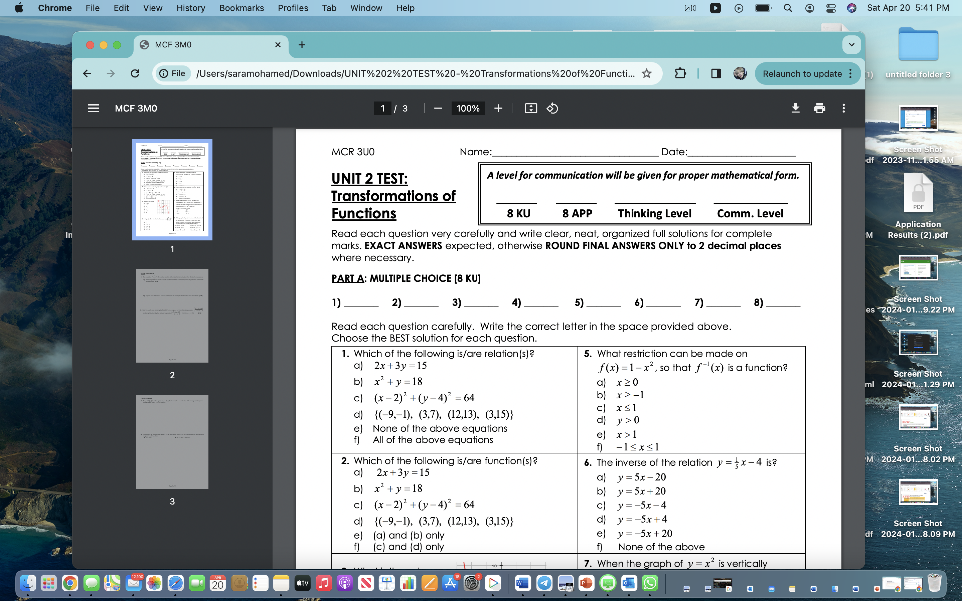The image size is (962, 601).
Task: Open the Bookmarks menu
Action: [x=241, y=8]
